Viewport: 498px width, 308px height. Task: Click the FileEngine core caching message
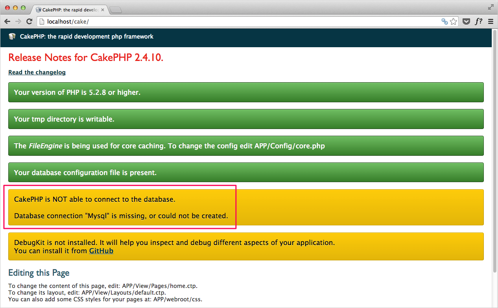pyautogui.click(x=246, y=146)
